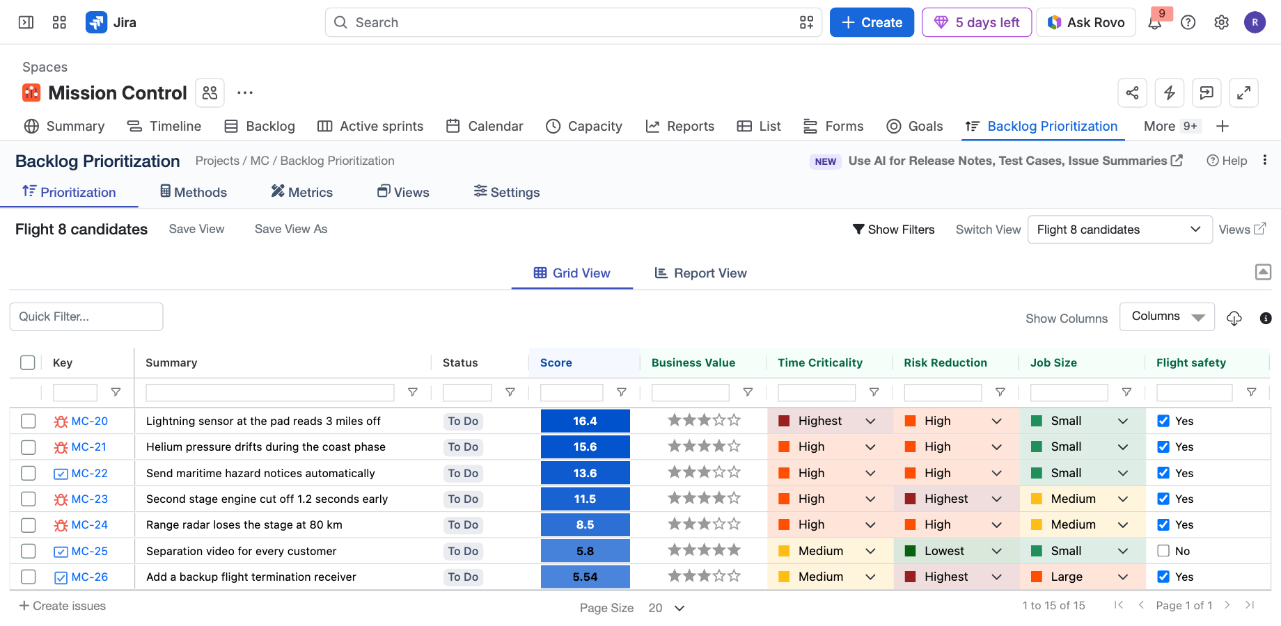Click the info icon next to Columns
The height and width of the screenshot is (626, 1281).
click(x=1266, y=318)
